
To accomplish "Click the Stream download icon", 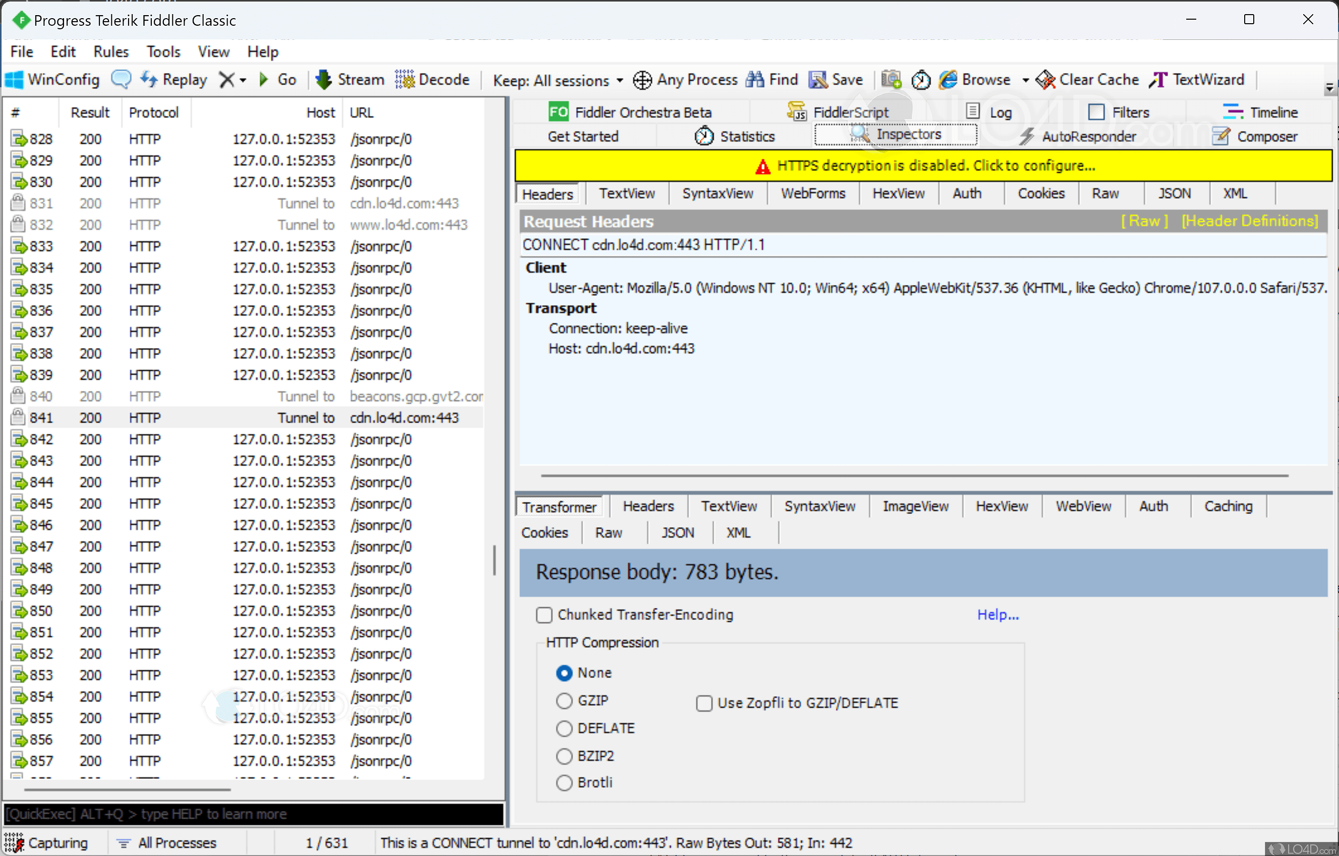I will [324, 80].
